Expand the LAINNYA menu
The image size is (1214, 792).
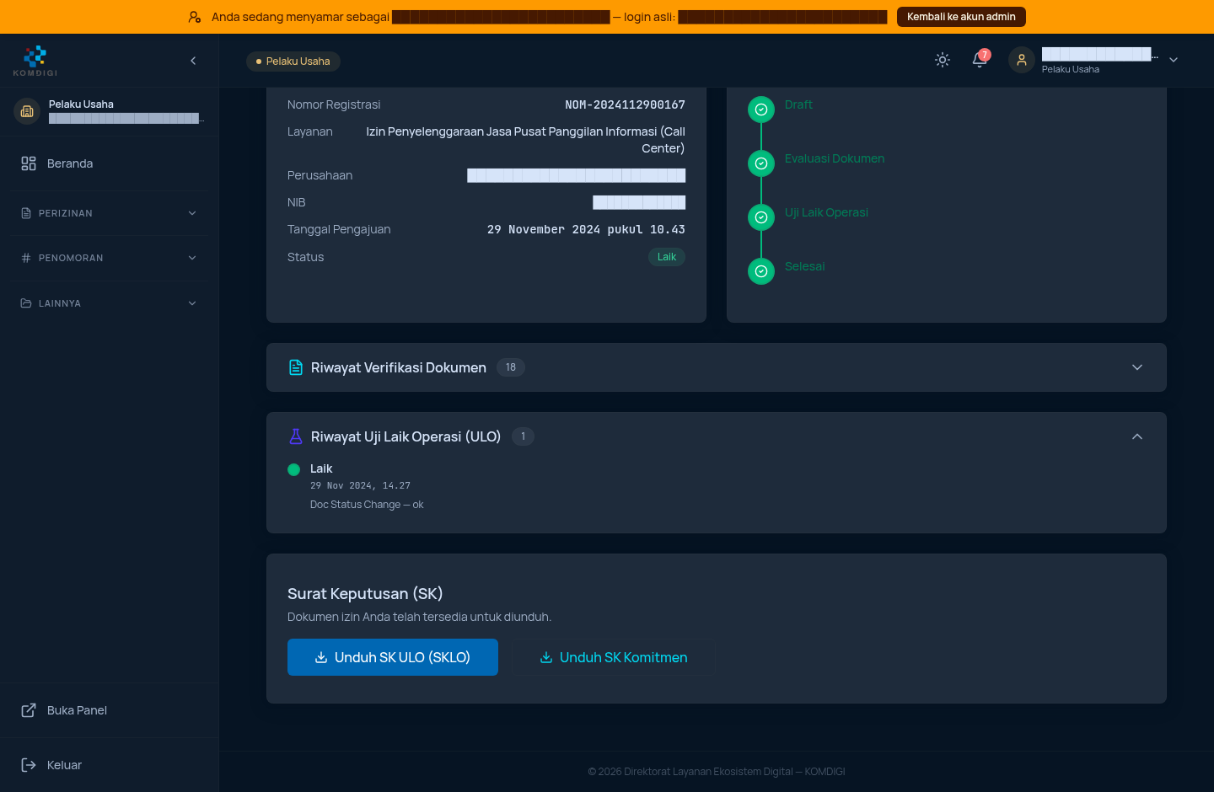pyautogui.click(x=109, y=303)
